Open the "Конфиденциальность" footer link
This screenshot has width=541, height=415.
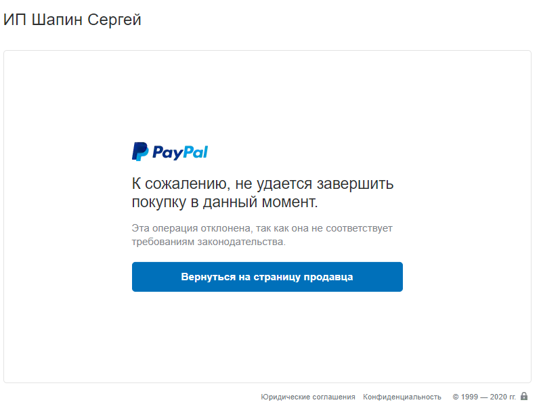tap(402, 397)
